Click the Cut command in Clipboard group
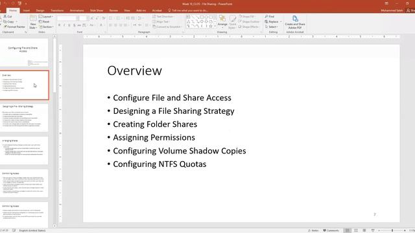The height and width of the screenshot is (233, 415). point(8,16)
